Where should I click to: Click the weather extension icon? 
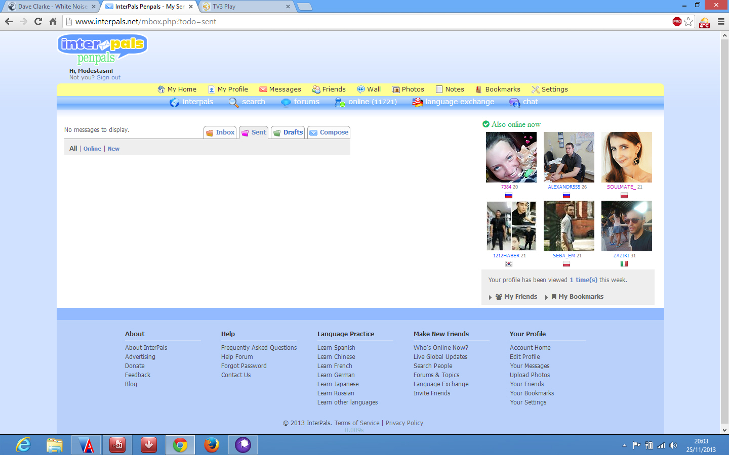click(x=704, y=22)
